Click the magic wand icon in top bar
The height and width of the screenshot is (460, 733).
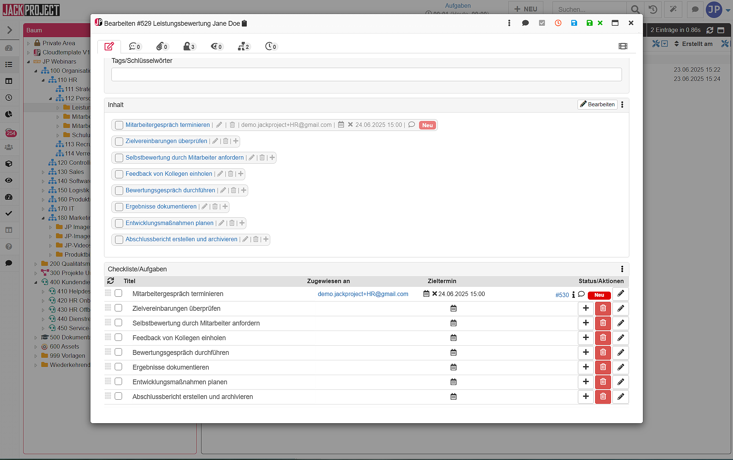pos(673,10)
